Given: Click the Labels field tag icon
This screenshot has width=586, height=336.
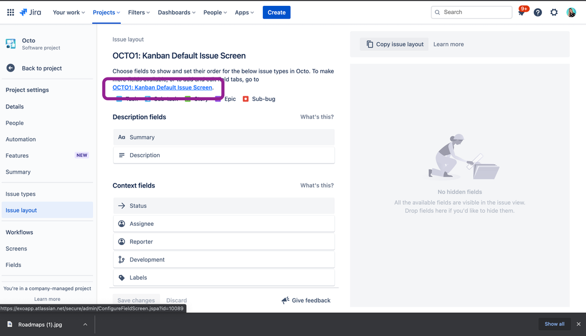Looking at the screenshot, I should 121,277.
